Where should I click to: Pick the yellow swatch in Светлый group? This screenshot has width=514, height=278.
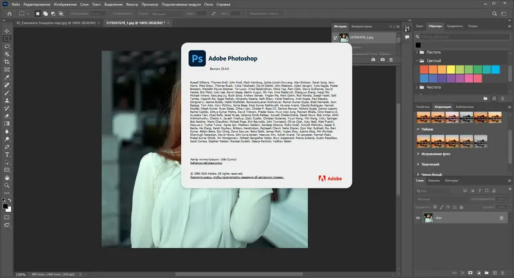451,69
